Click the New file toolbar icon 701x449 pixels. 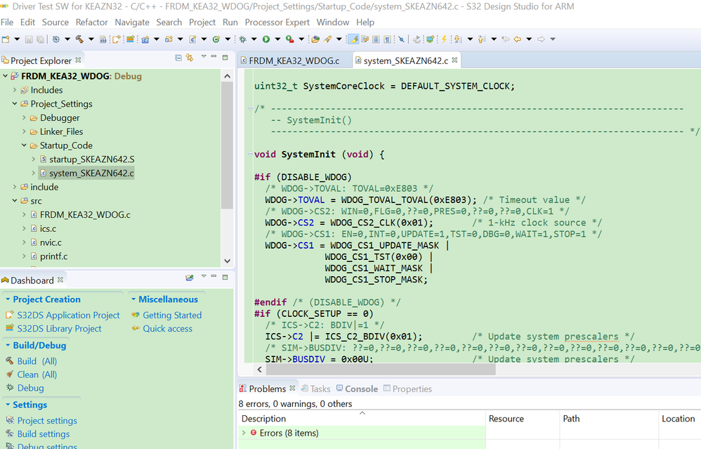click(x=7, y=39)
